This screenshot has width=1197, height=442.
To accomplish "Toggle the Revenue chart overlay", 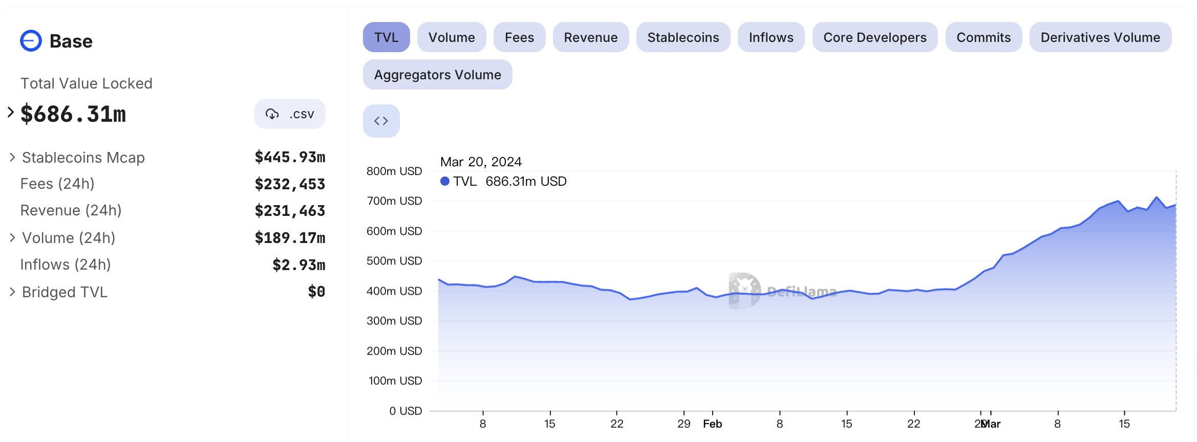I will pyautogui.click(x=590, y=37).
